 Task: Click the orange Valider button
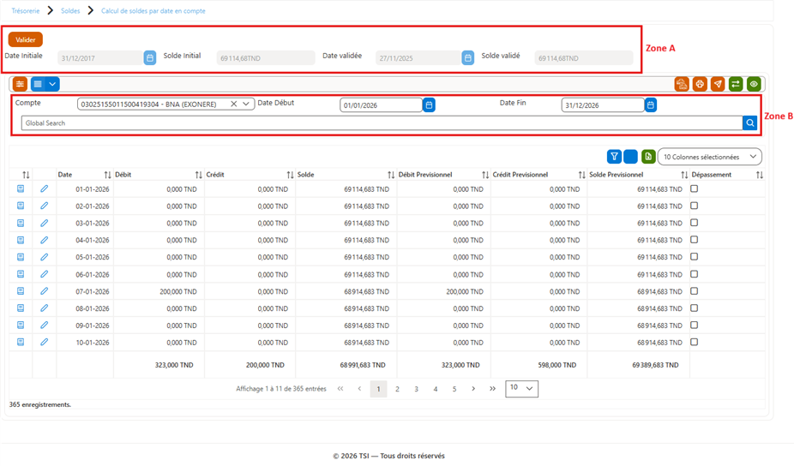point(26,39)
